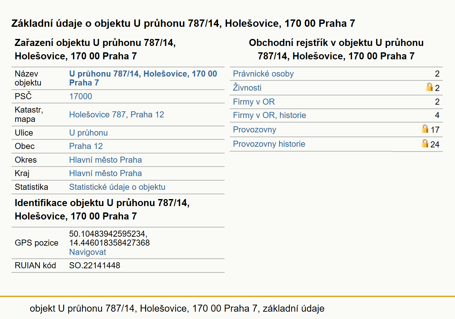The height and width of the screenshot is (319, 455).
Task: Open the Praha 12 municipality link
Action: 86,146
